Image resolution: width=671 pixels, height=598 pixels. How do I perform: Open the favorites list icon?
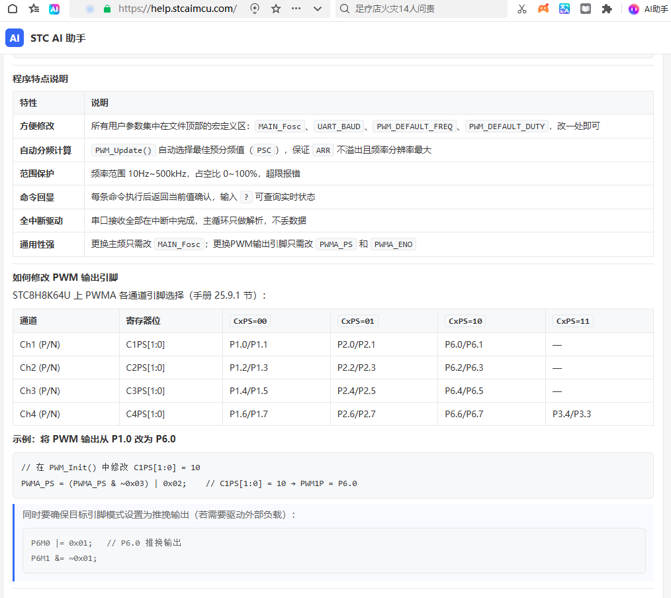(x=34, y=9)
